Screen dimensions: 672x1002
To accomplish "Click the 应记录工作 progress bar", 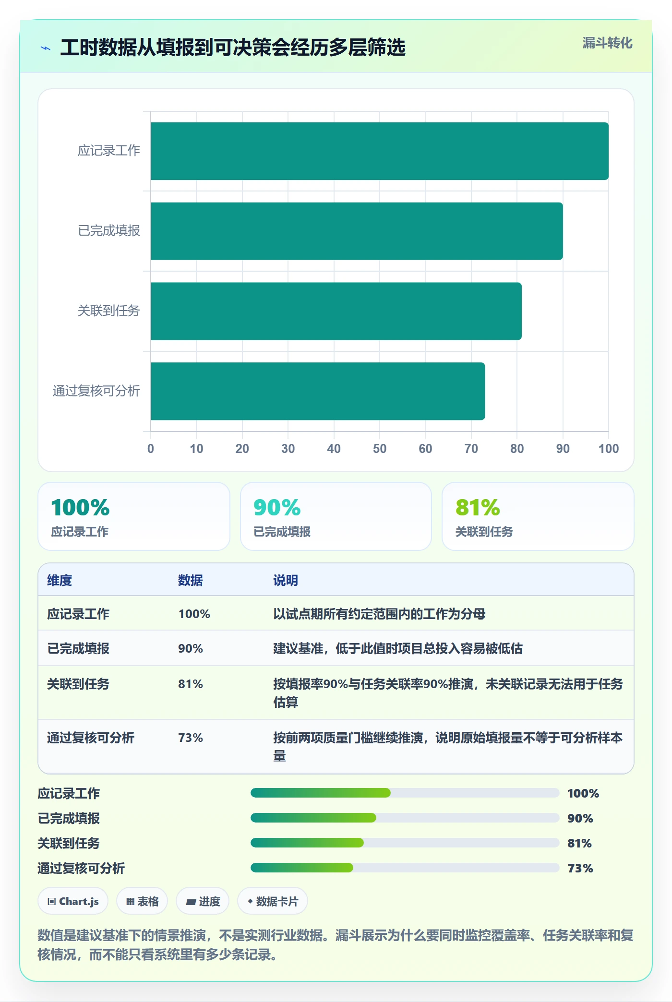I will [405, 793].
